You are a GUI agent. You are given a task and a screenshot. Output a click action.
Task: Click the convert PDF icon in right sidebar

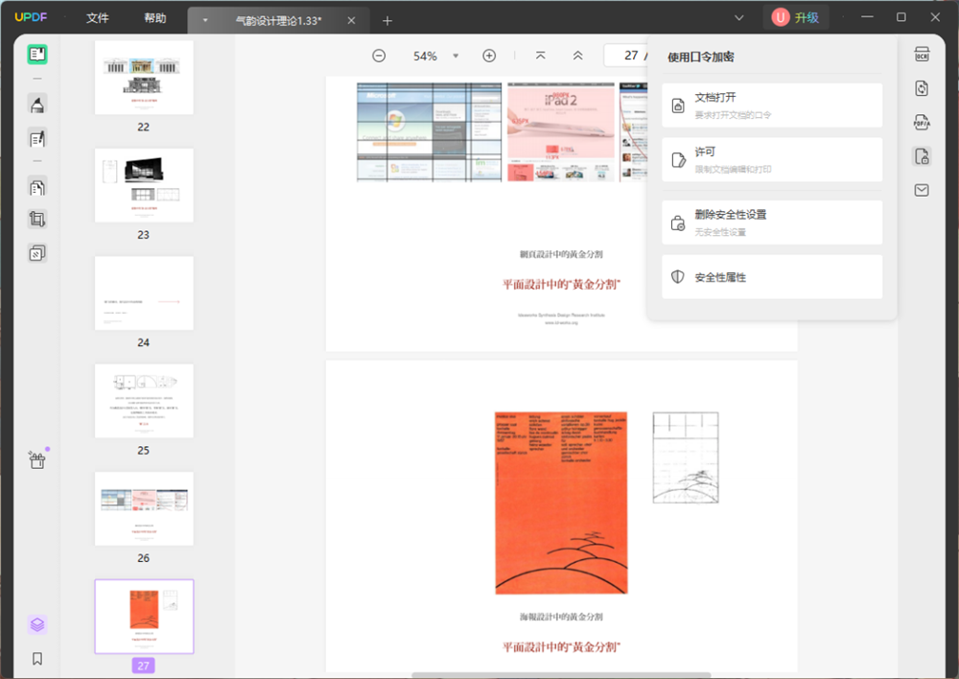tap(922, 88)
